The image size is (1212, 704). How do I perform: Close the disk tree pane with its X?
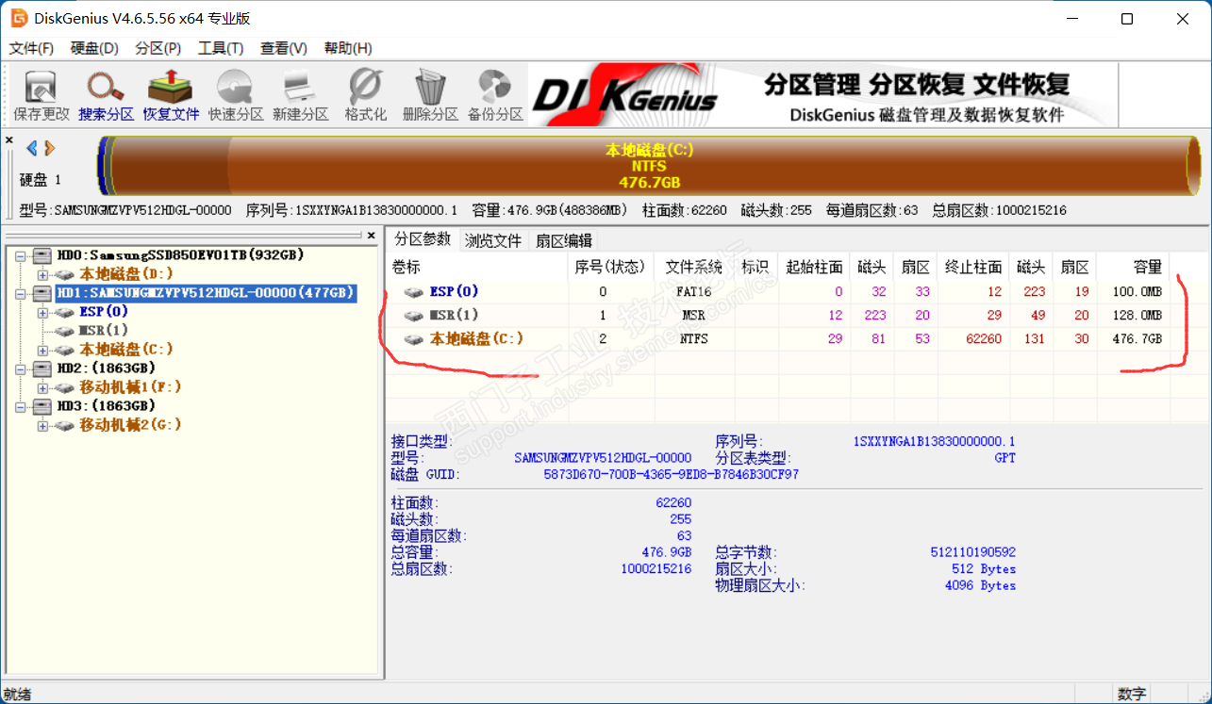point(372,236)
